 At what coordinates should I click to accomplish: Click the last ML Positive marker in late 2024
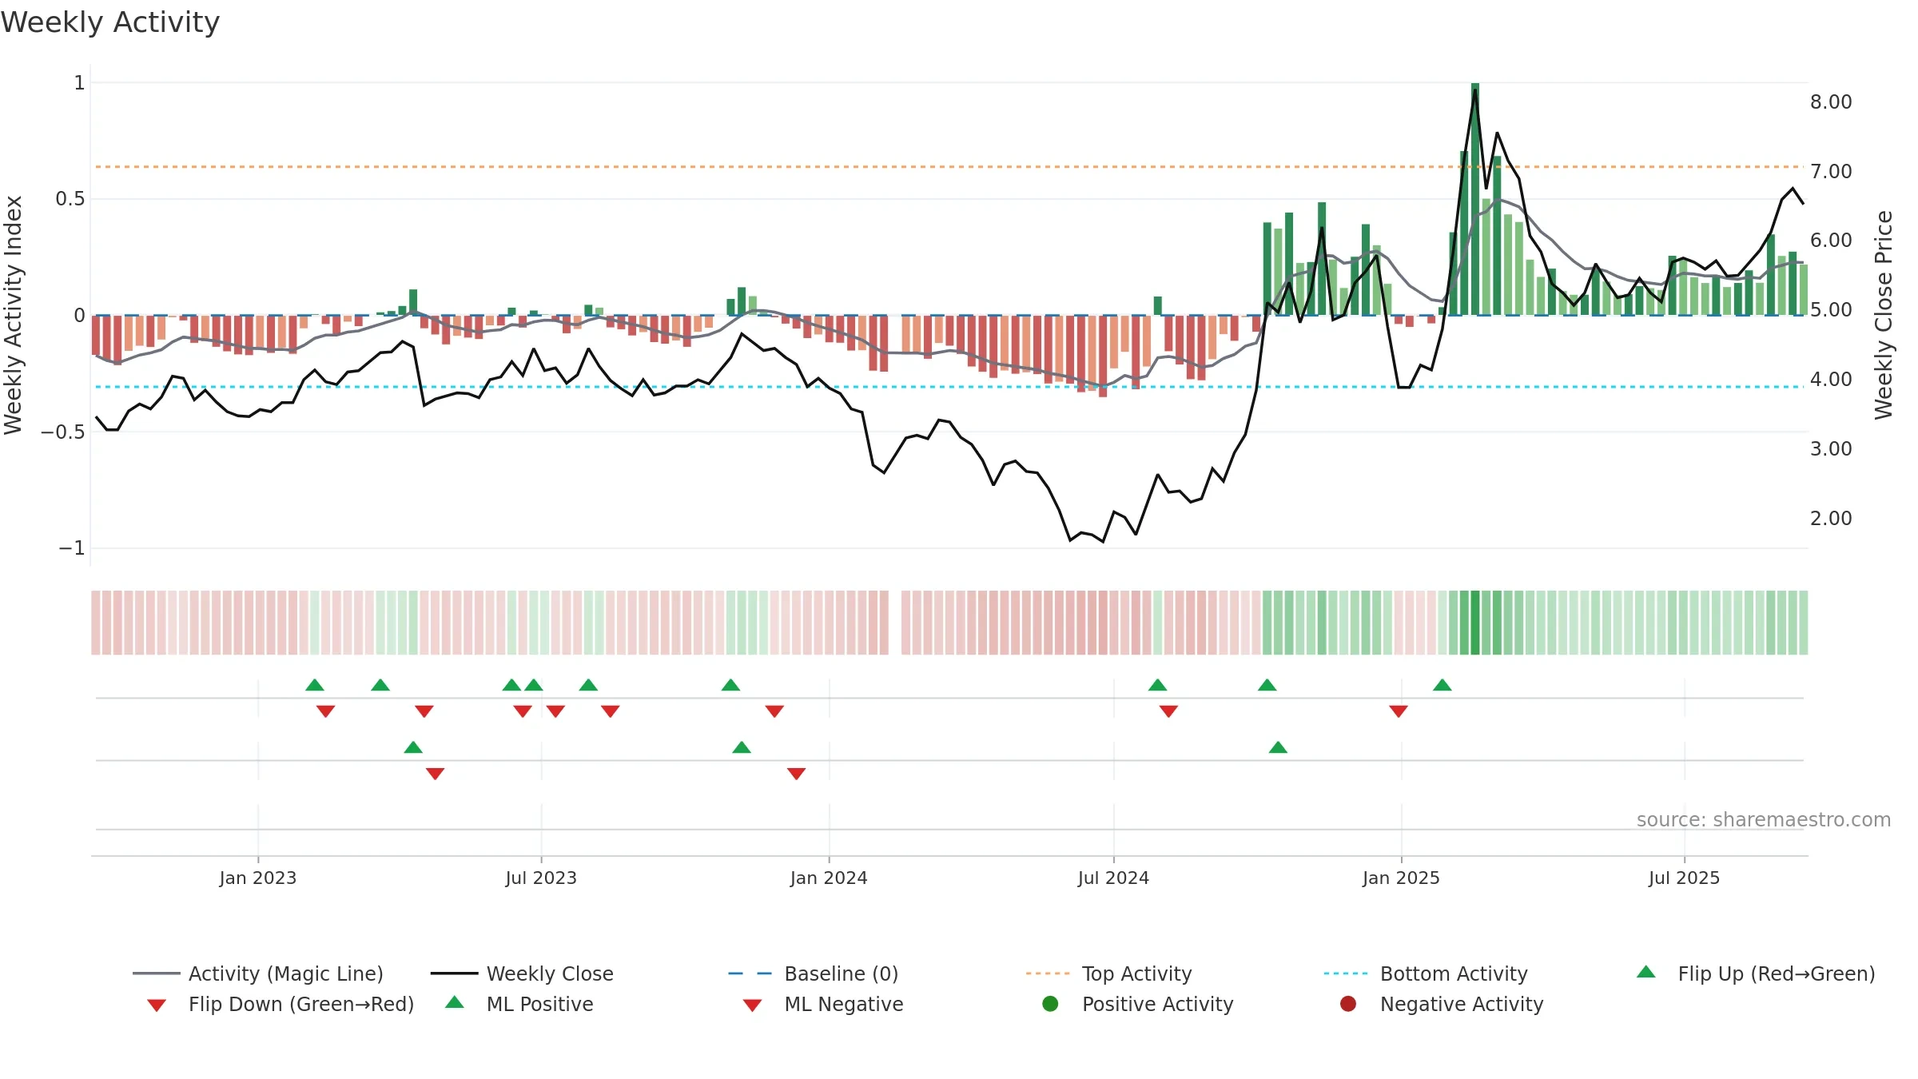coord(1278,747)
